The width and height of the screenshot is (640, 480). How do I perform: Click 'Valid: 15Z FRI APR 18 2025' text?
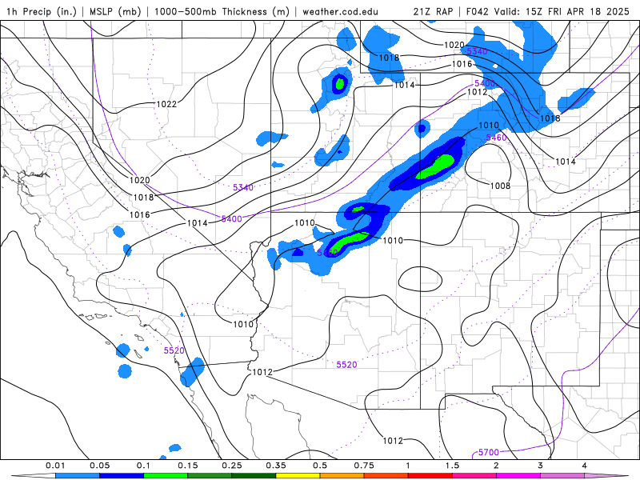pos(562,11)
